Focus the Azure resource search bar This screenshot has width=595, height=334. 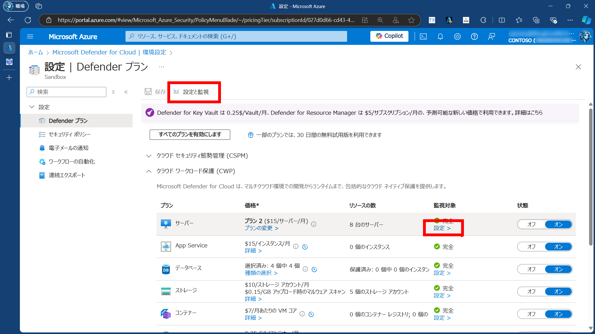click(x=236, y=36)
